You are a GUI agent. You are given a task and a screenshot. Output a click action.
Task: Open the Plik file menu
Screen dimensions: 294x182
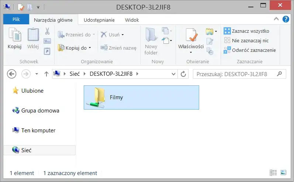pyautogui.click(x=16, y=19)
